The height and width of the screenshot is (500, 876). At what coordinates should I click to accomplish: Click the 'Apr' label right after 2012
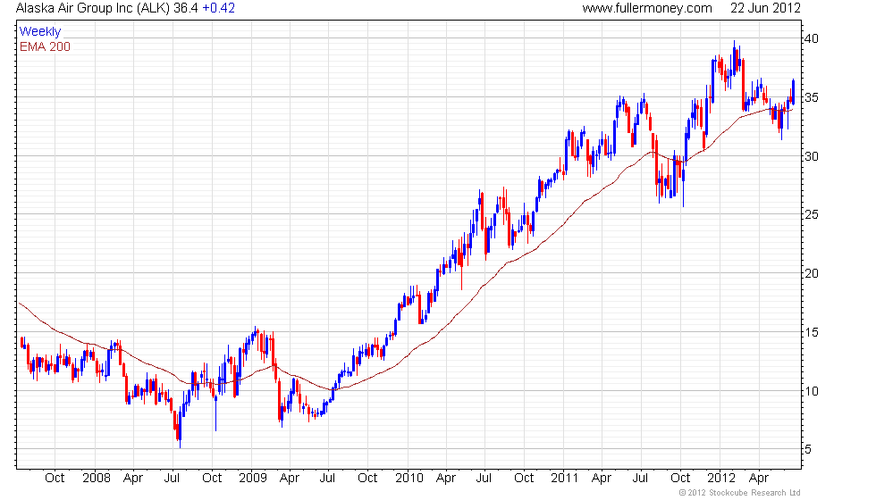pos(759,479)
